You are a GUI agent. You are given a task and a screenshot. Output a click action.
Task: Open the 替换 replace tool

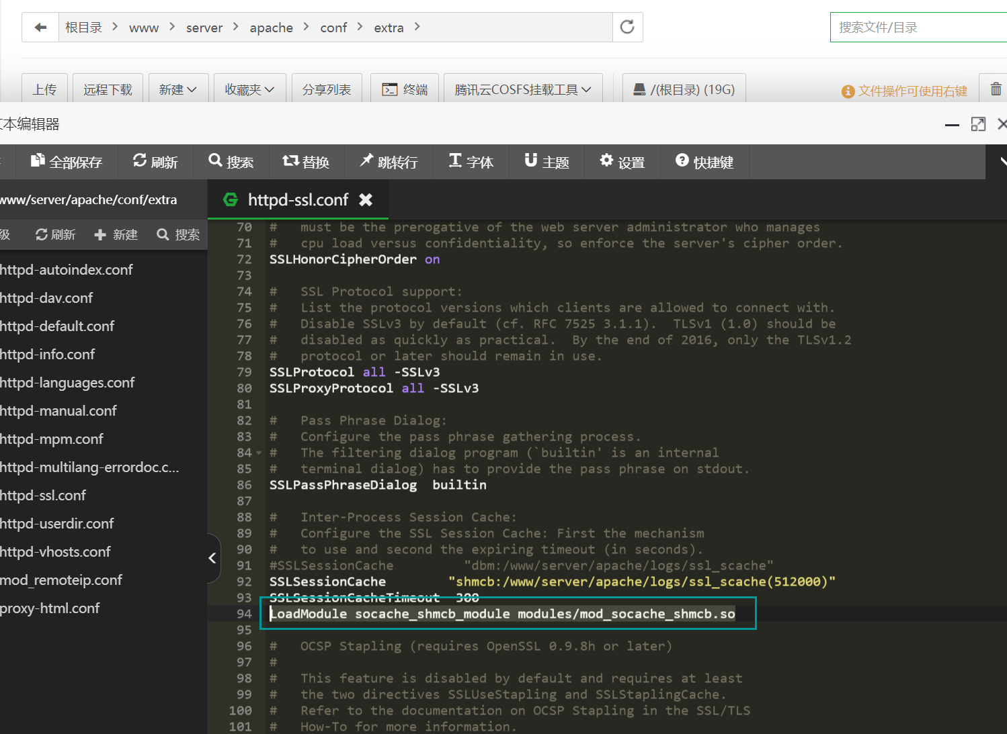pyautogui.click(x=306, y=162)
